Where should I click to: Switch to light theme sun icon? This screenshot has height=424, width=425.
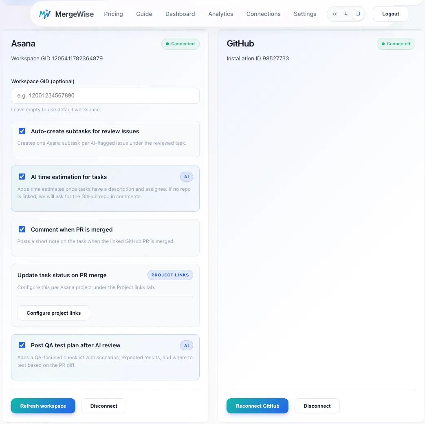(x=335, y=14)
